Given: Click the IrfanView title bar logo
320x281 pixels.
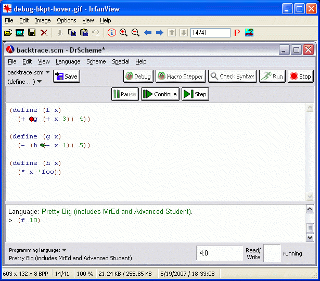Looking at the screenshot, I should [x=7, y=9].
